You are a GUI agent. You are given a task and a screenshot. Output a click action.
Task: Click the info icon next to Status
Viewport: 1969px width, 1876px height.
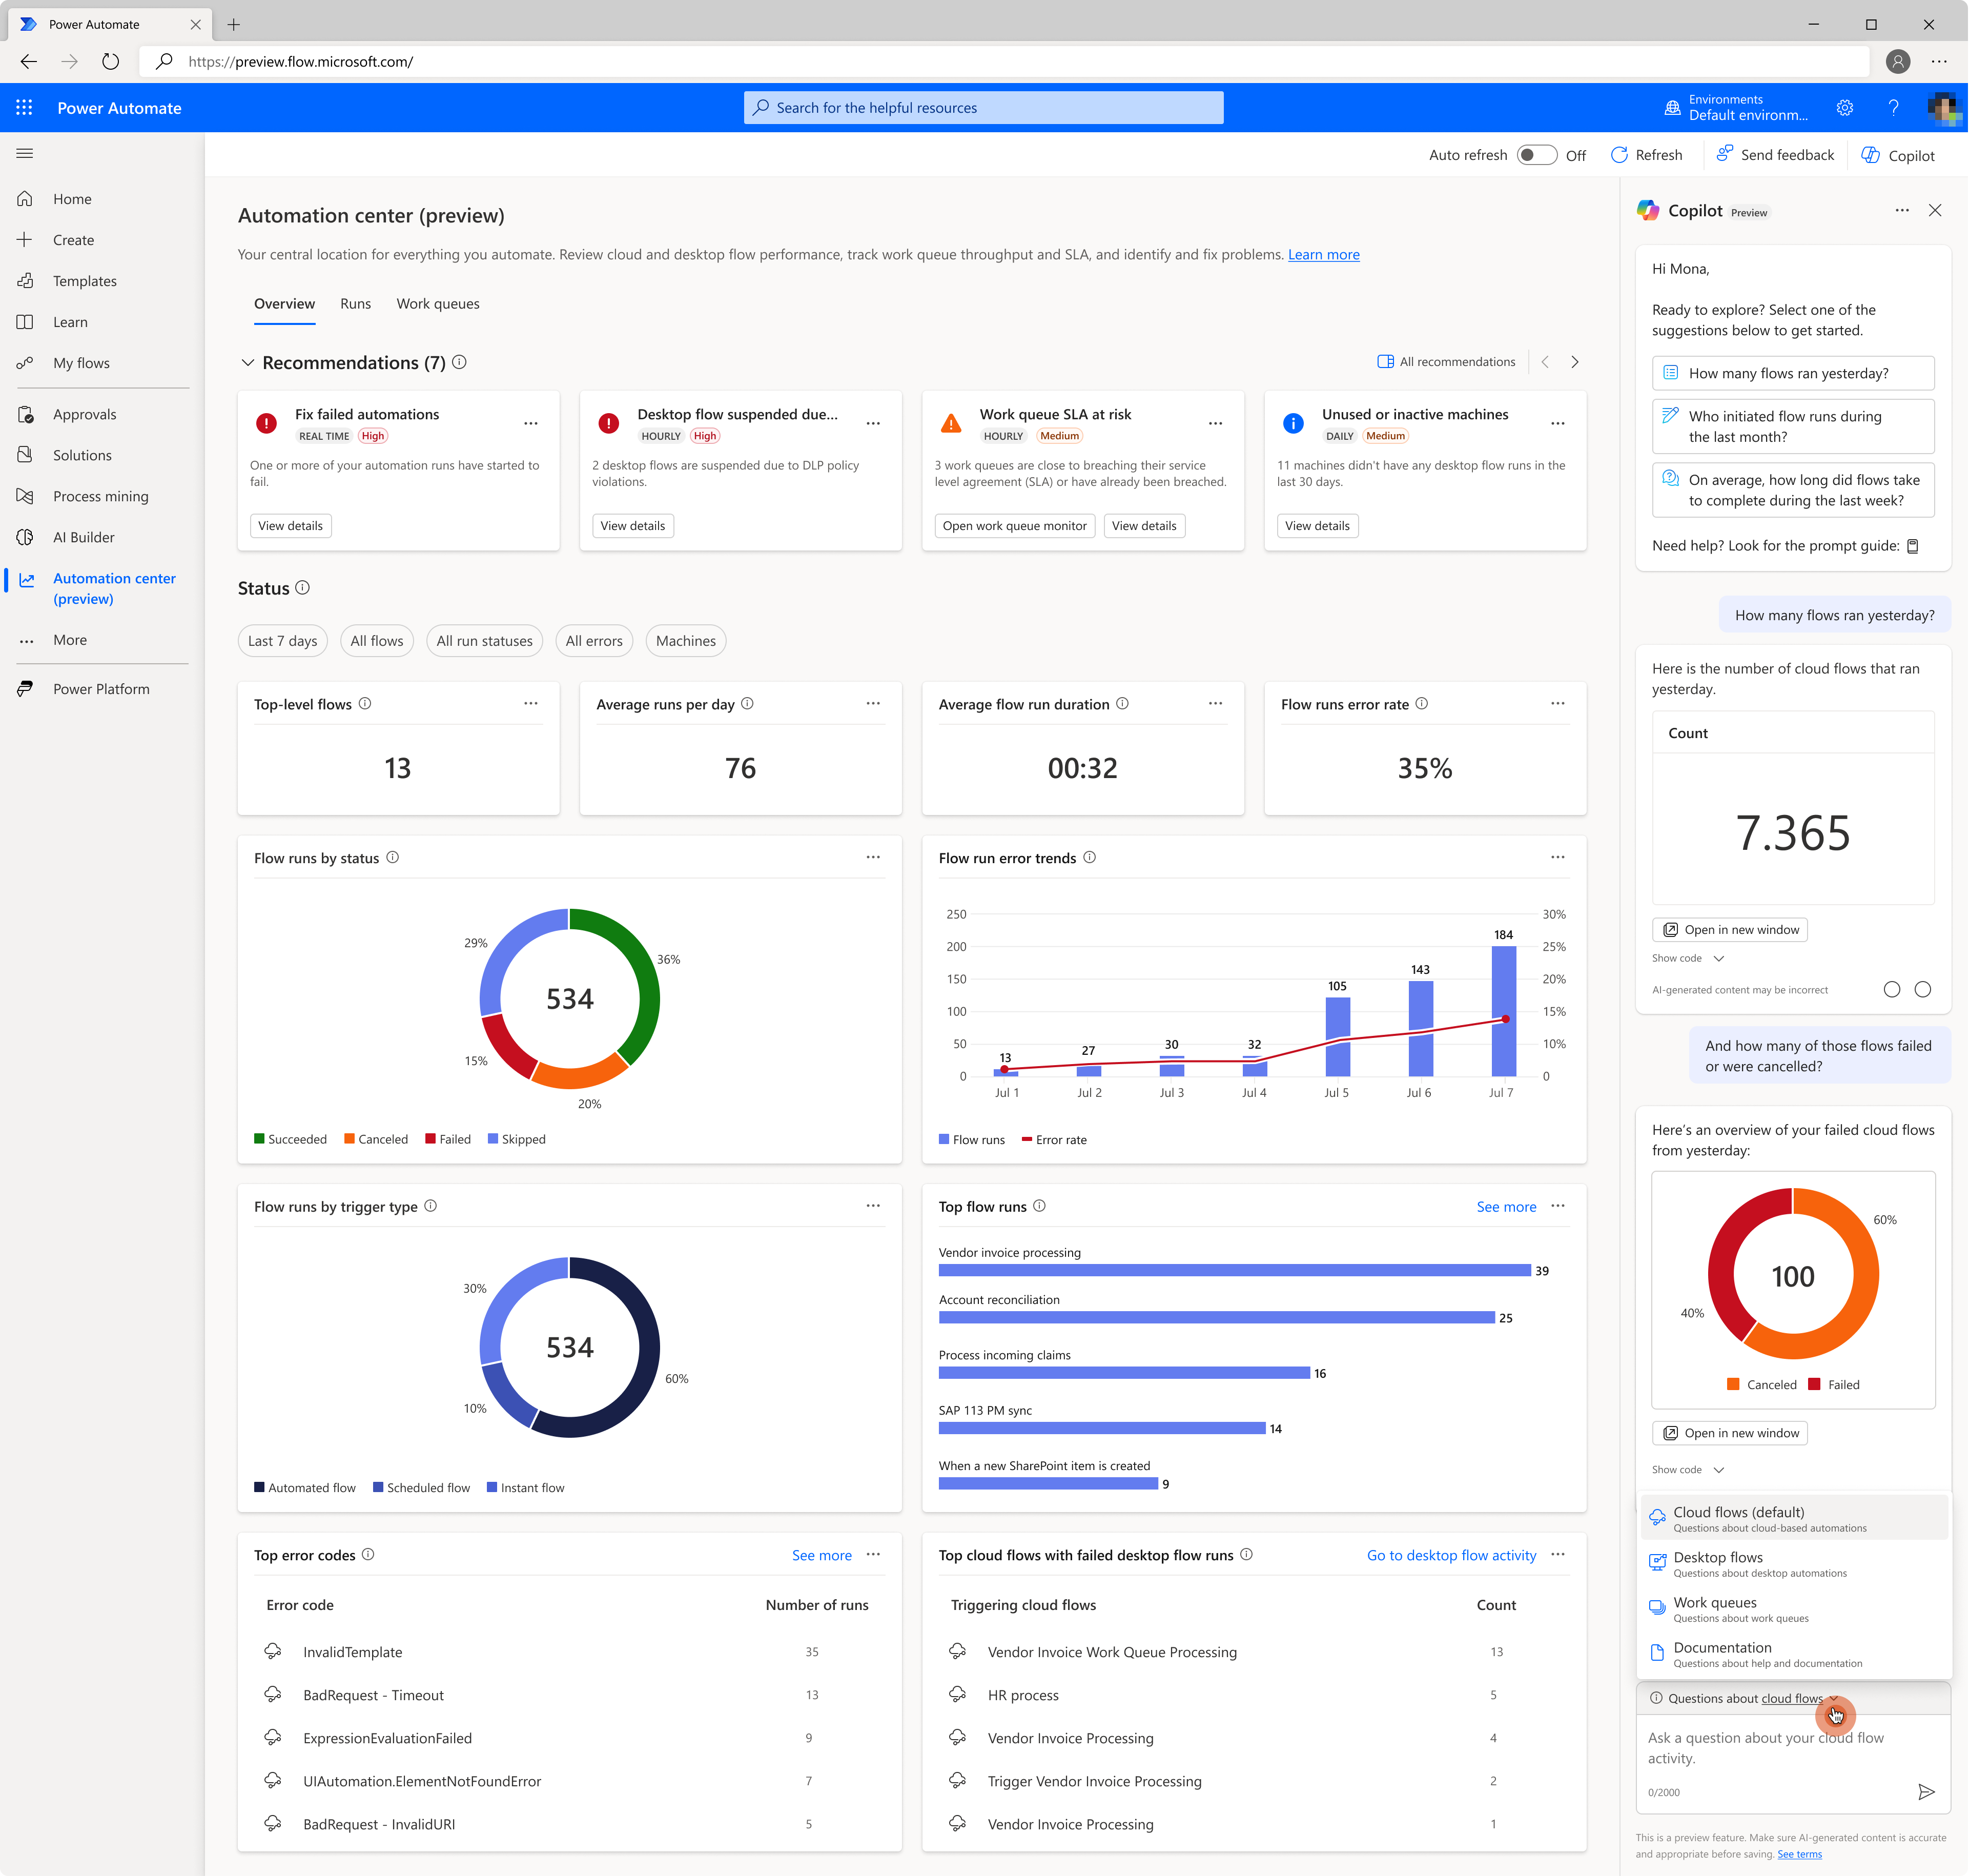click(303, 588)
